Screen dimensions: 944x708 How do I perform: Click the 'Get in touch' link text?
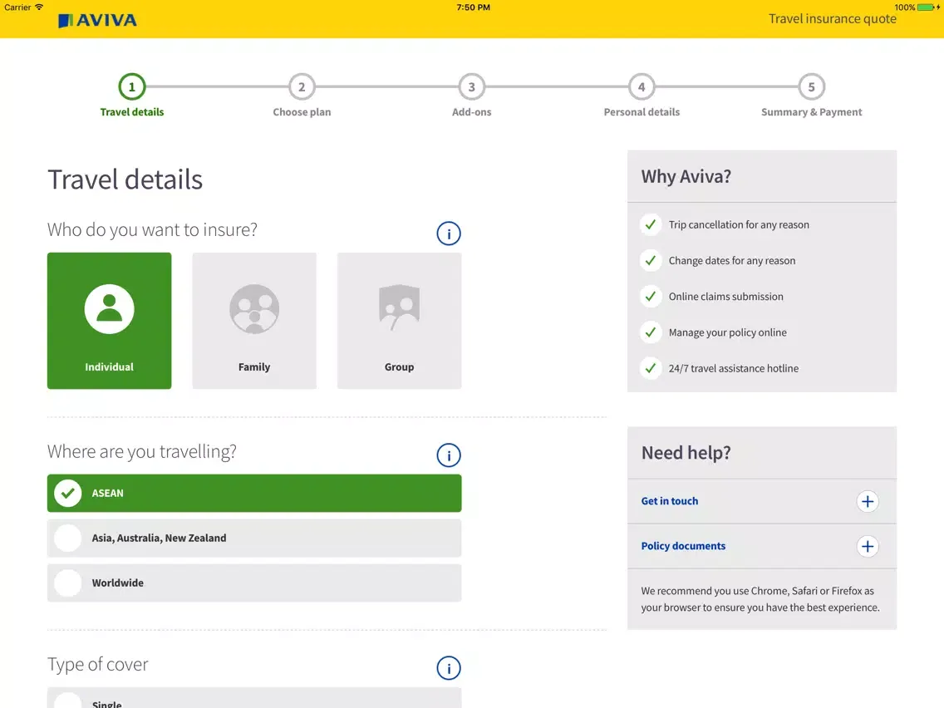[670, 501]
